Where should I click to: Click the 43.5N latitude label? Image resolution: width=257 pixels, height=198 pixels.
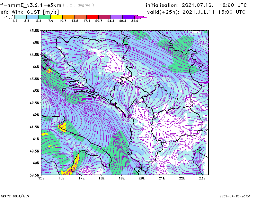coord(34,79)
